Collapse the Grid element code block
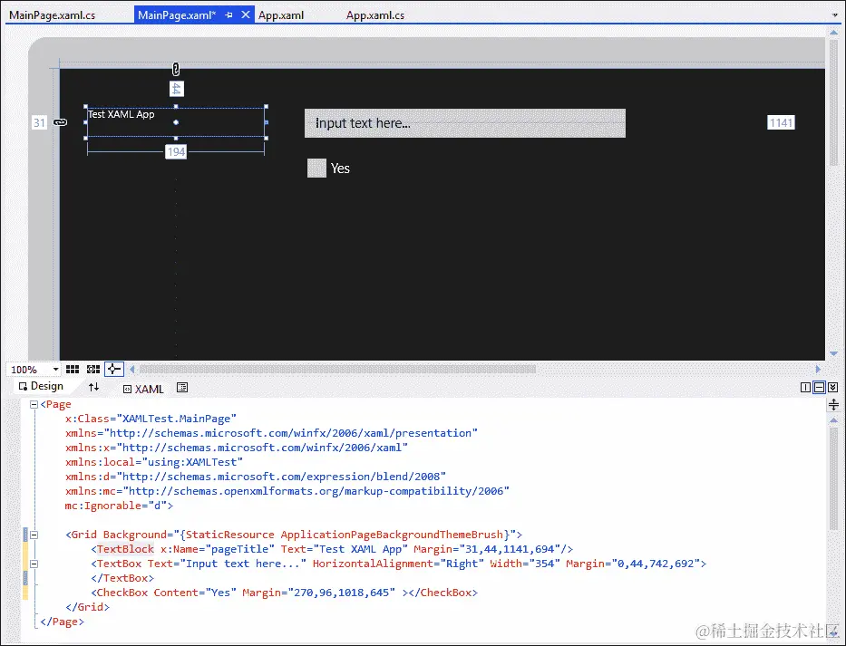The width and height of the screenshot is (846, 646). click(x=33, y=535)
